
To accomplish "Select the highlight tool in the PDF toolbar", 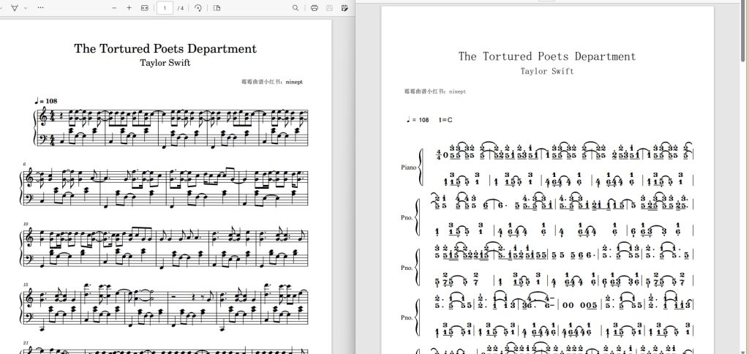I will [14, 7].
